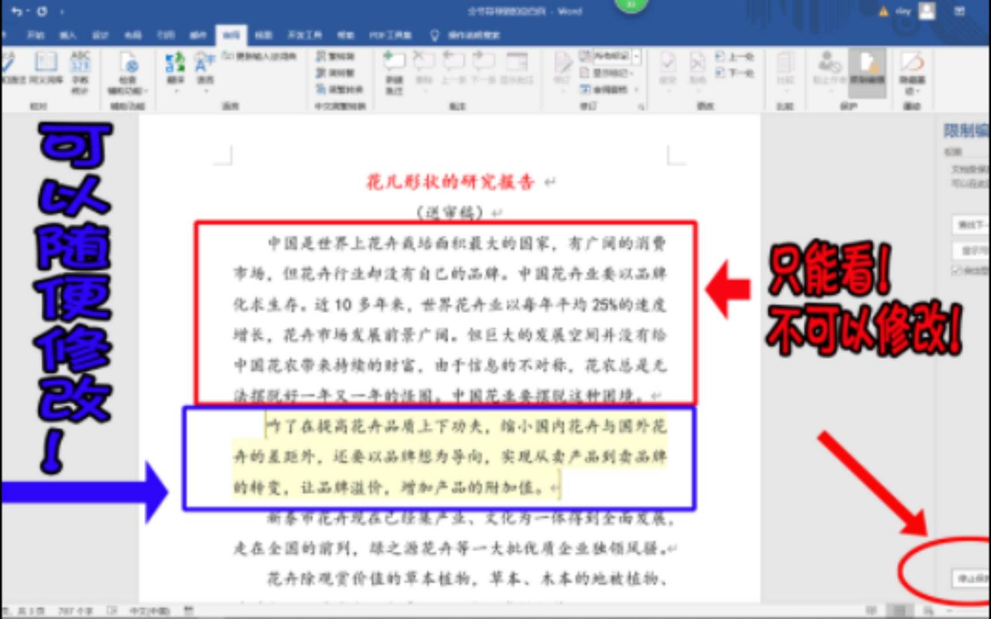Screen dimensions: 991x619
Task: Click 更新输入法词典
Action: [259, 56]
